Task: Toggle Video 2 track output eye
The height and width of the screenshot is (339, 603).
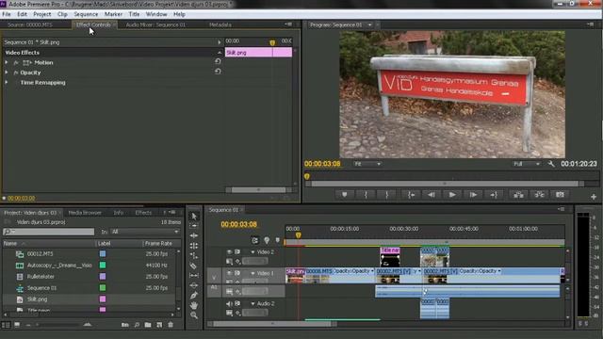Action: point(229,251)
